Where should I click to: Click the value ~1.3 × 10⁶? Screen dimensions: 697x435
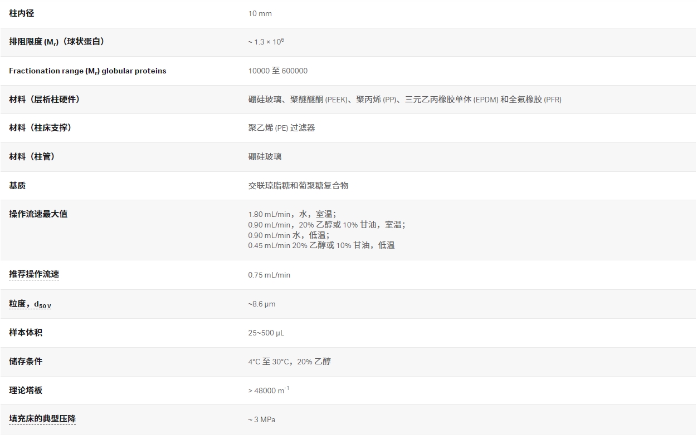pyautogui.click(x=267, y=42)
